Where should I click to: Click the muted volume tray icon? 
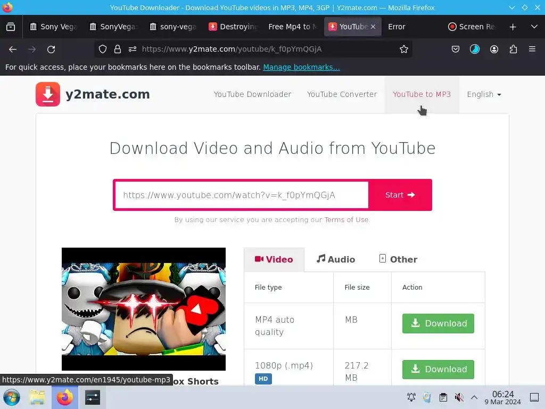tap(459, 397)
